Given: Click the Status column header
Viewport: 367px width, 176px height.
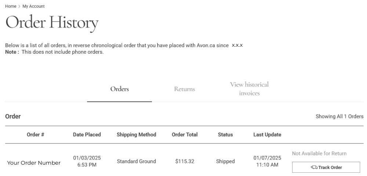Looking at the screenshot, I should pos(225,135).
